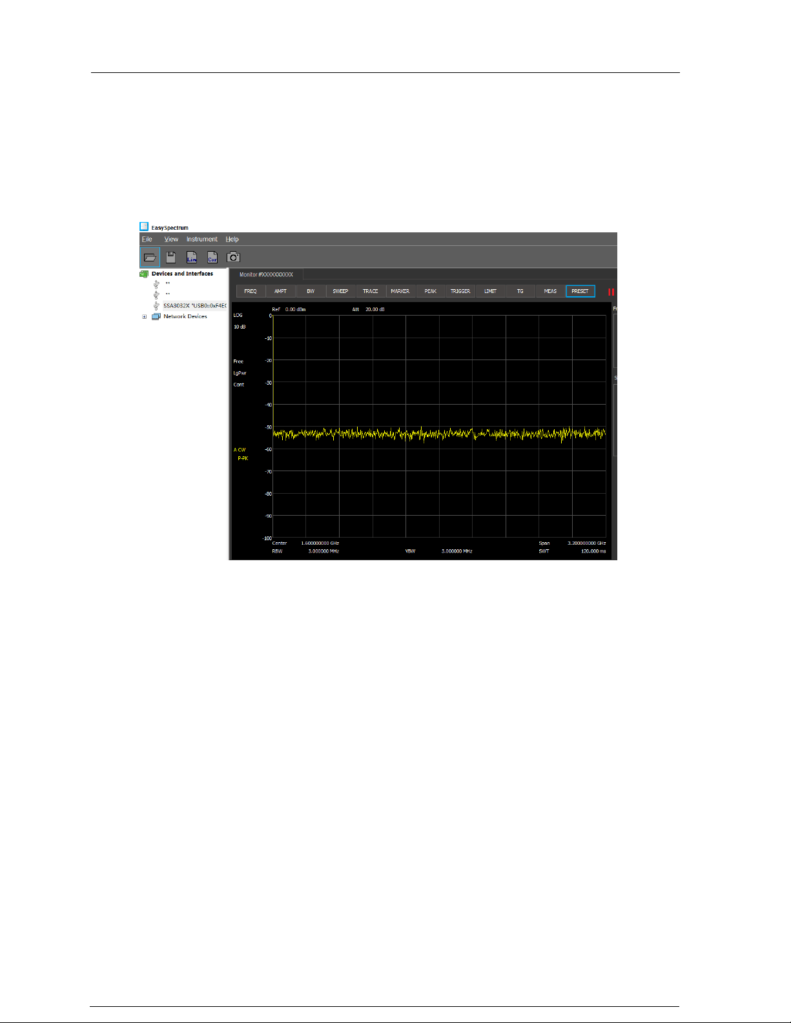Image resolution: width=791 pixels, height=1023 pixels.
Task: Click the PEAK button
Action: point(431,291)
